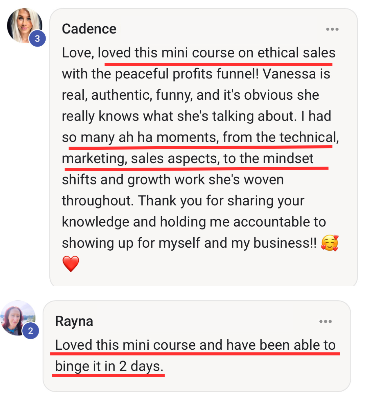Click the level 2 badge on Rayna's avatar
This screenshot has height=398, width=365.
(x=30, y=331)
